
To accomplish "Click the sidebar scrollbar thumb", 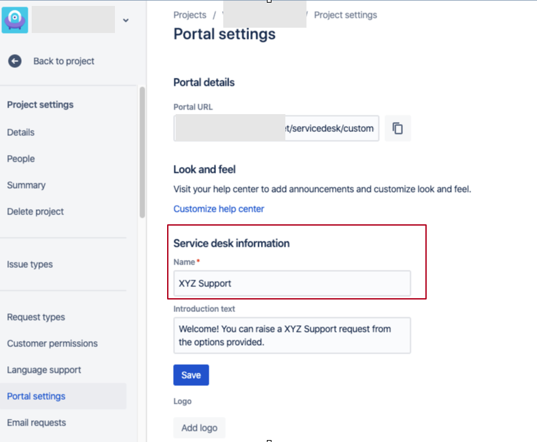I will tap(142, 152).
